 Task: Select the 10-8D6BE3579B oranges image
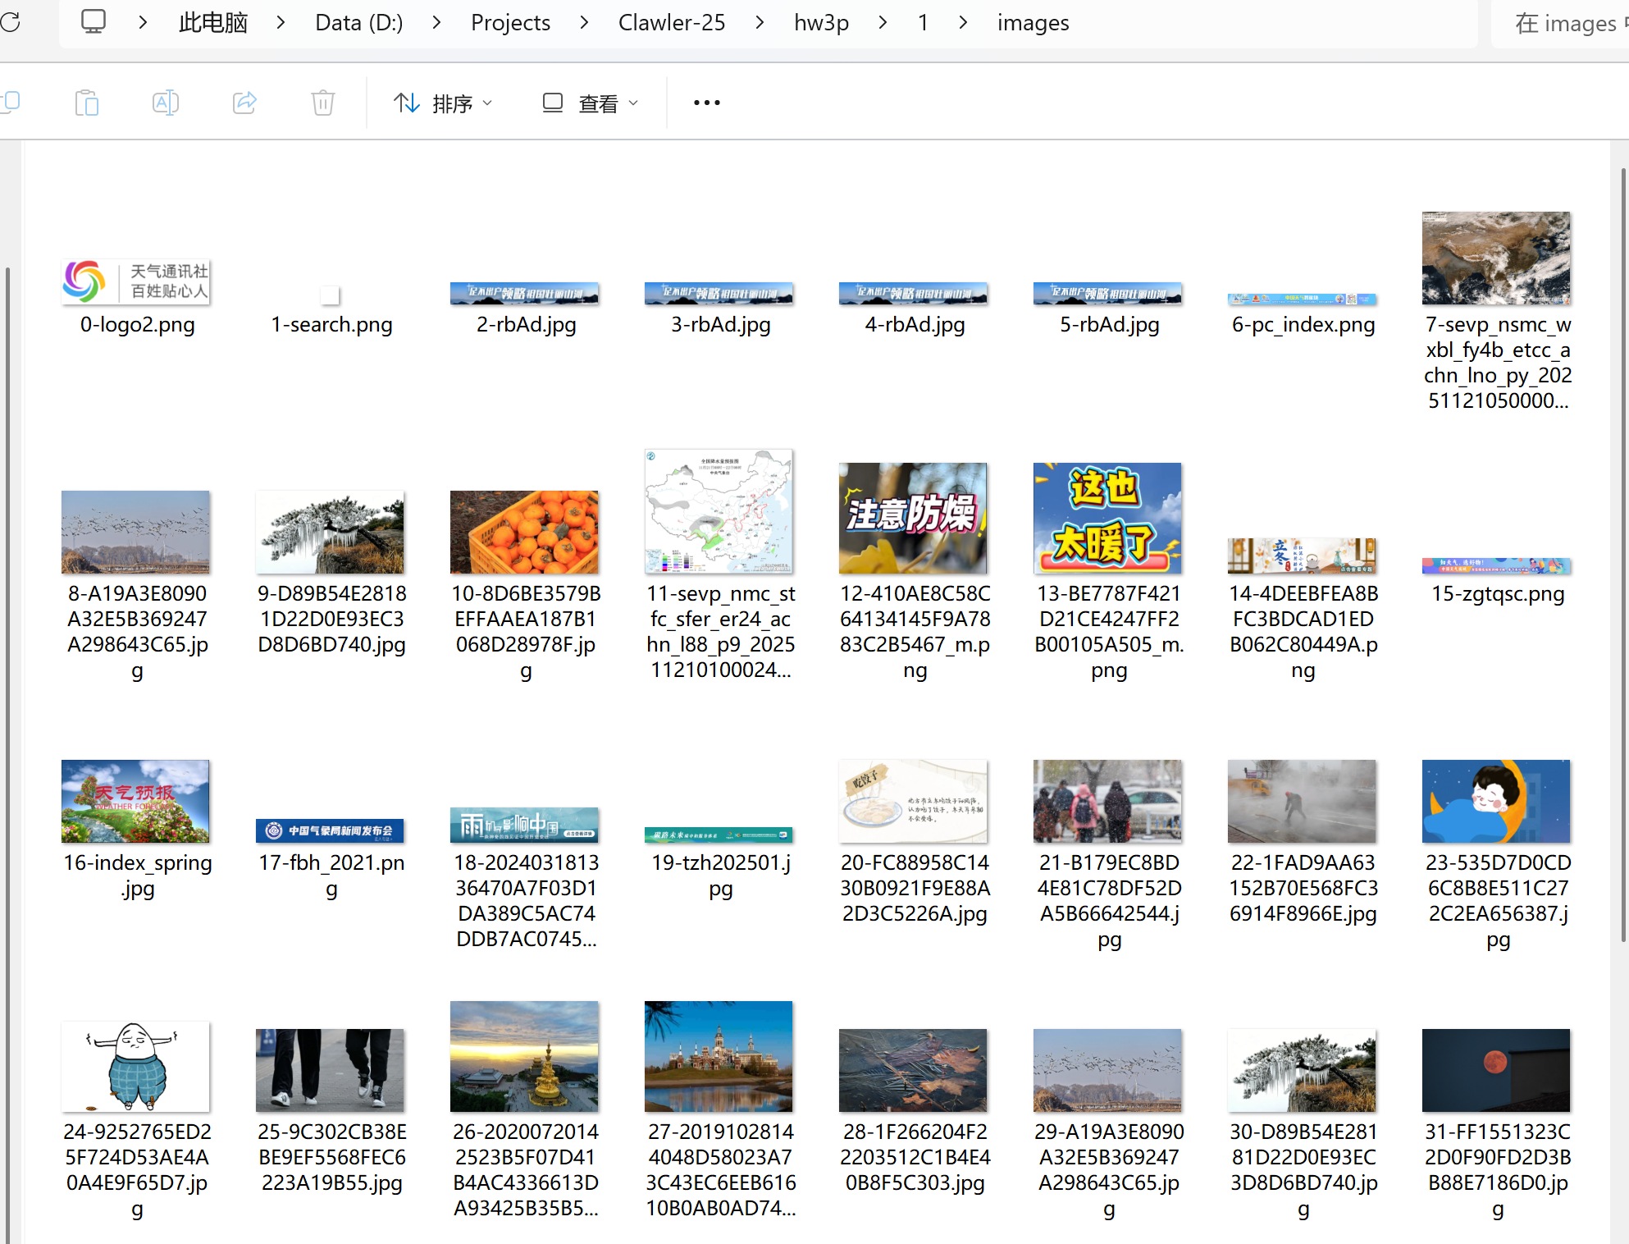click(525, 532)
